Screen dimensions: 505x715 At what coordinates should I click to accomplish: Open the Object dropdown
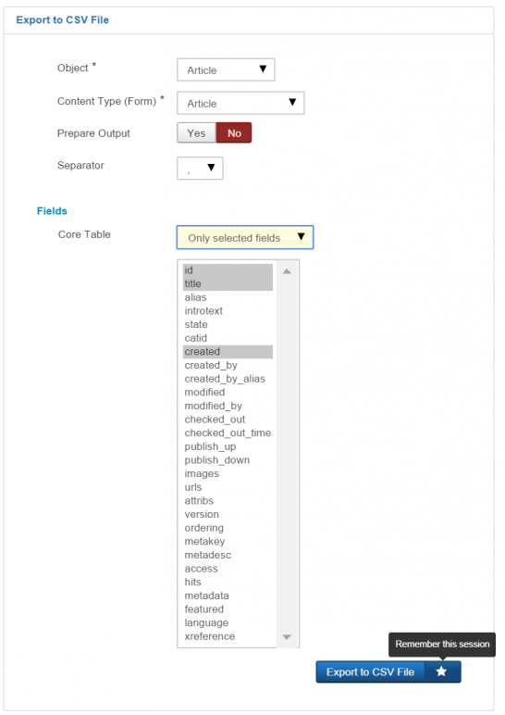[226, 69]
